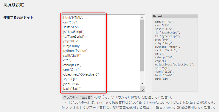Click the css:"CSS" line in the textarea
This screenshot has height=112, width=219.
tap(70, 23)
